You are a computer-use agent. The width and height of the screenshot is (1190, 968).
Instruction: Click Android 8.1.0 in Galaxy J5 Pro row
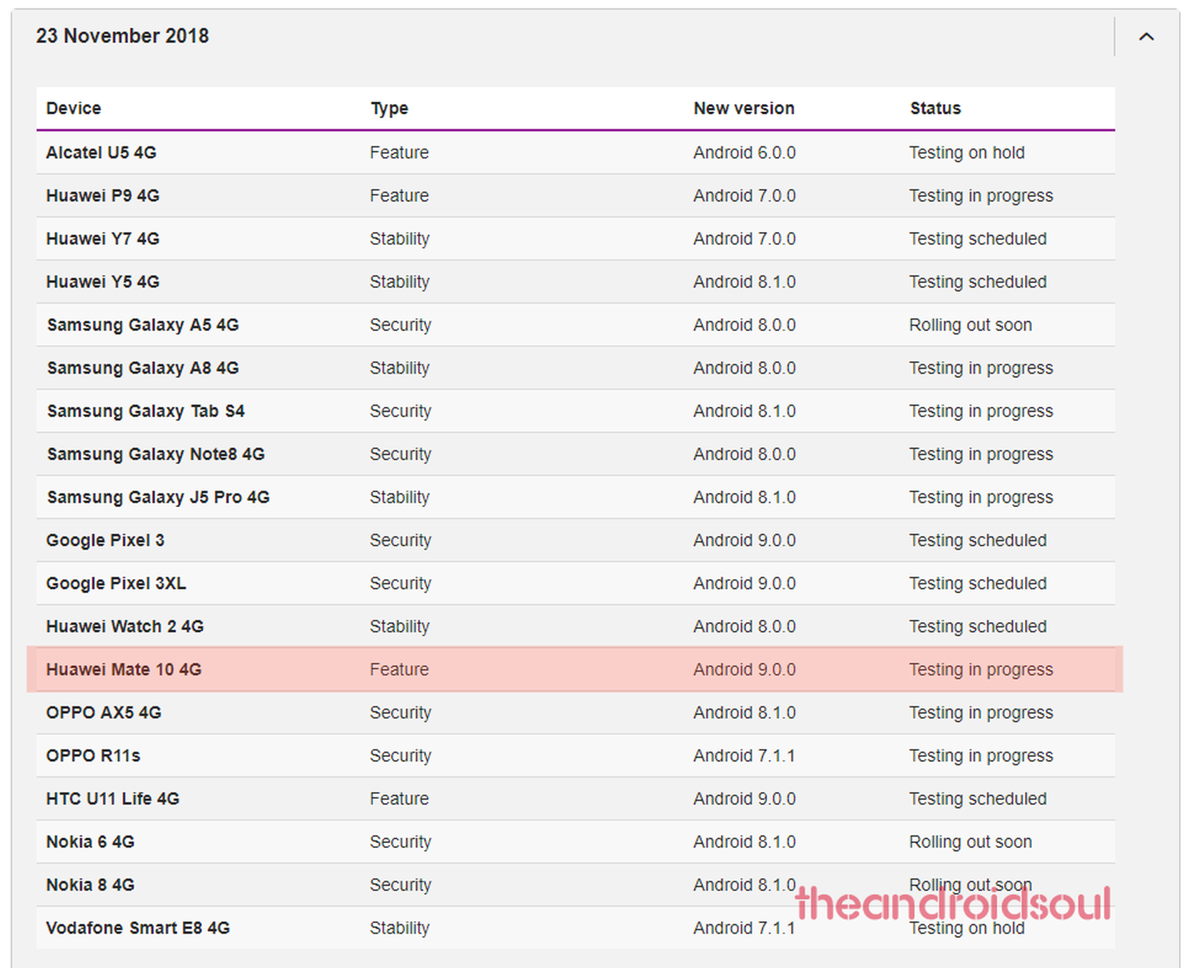coord(744,497)
